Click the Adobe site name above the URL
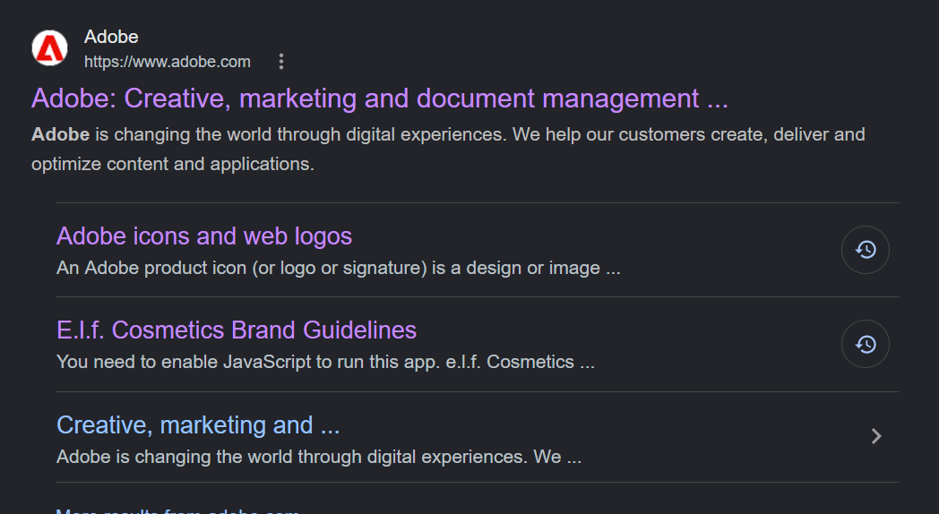The image size is (939, 514). [111, 37]
